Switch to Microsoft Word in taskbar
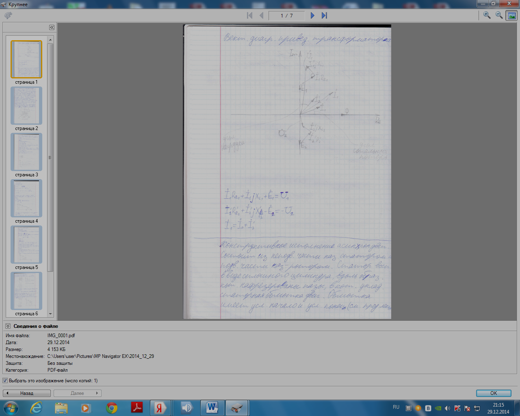Screen dimensions: 520x416 pos(212,408)
